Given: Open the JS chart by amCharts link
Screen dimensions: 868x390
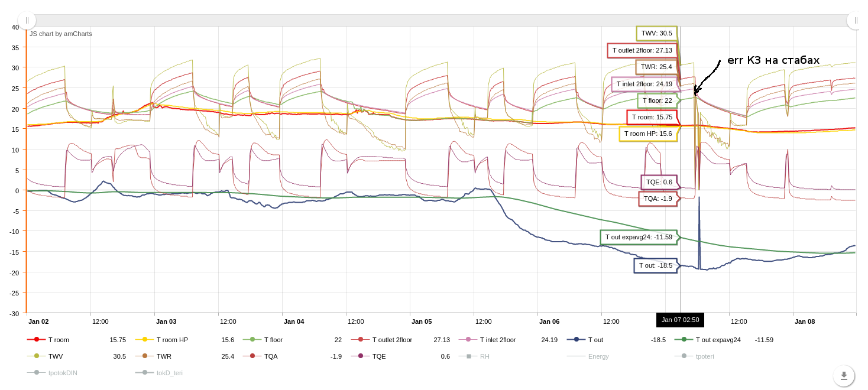Looking at the screenshot, I should 61,34.
